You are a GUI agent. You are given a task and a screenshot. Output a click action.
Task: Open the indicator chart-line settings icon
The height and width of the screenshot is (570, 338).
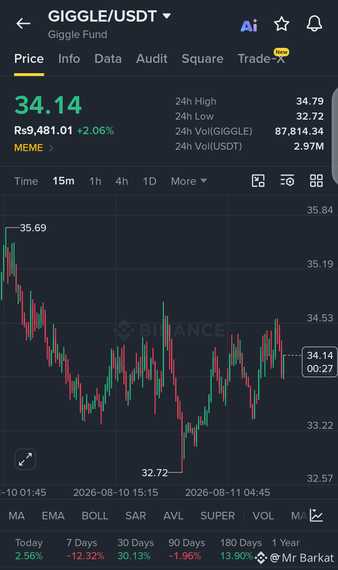pyautogui.click(x=316, y=516)
